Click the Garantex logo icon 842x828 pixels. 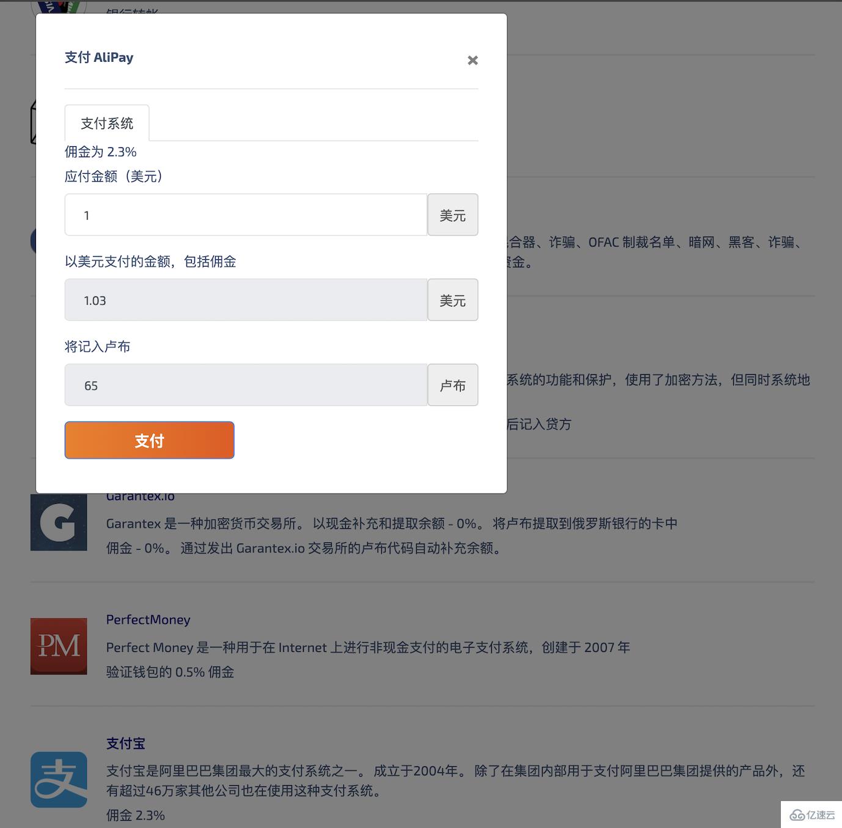59,522
